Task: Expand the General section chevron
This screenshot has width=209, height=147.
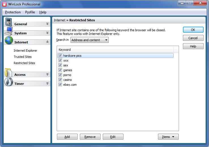Action: pyautogui.click(x=47, y=24)
